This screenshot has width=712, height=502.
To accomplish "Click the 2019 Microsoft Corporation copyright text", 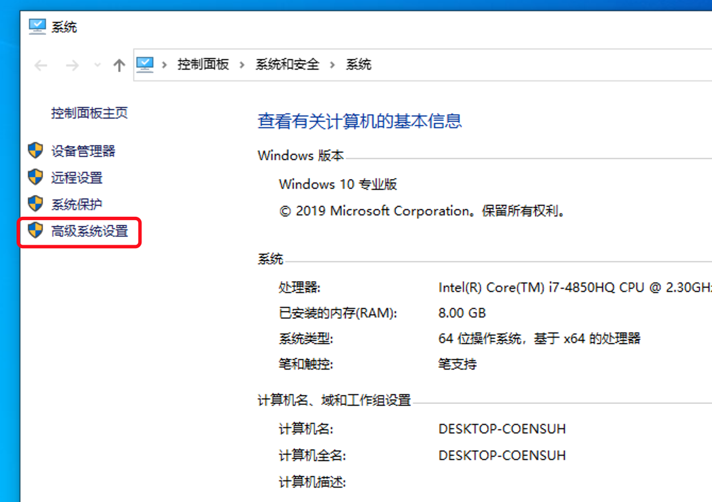I will click(x=423, y=211).
